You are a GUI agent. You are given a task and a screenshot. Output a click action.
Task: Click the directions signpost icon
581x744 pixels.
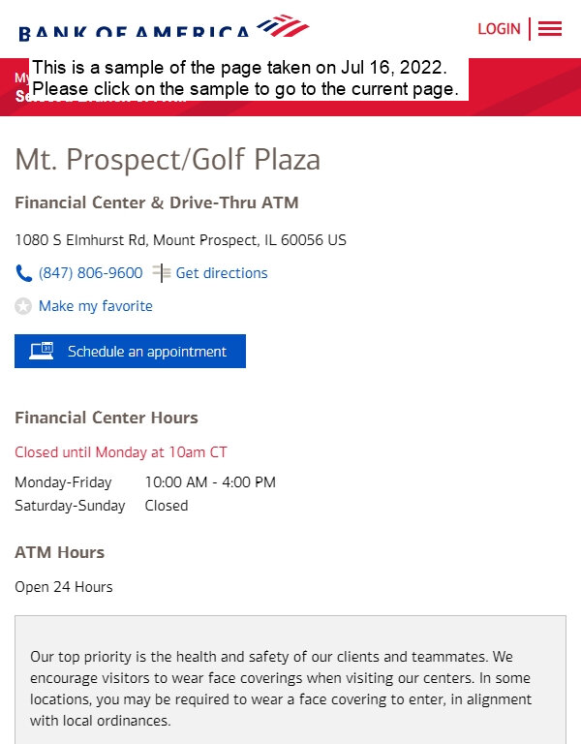tap(162, 273)
